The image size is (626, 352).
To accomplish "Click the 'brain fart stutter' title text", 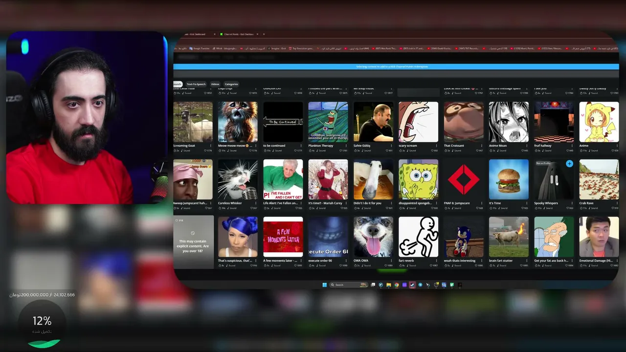I will pos(501,261).
